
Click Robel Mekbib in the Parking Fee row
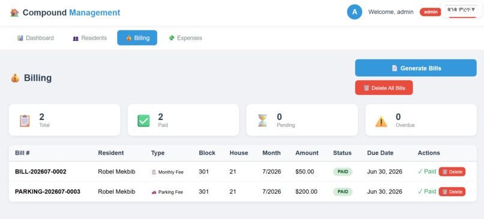[x=116, y=191]
